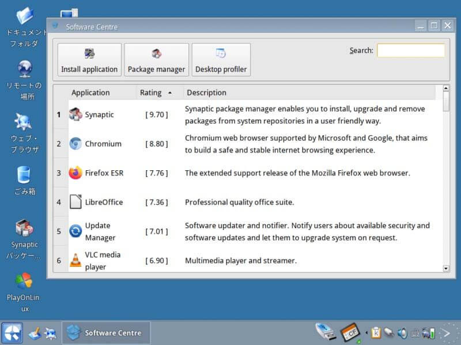Click the web browser quick-launch taskbar icon
Screen dimensions: 461x345
[x=51, y=333]
